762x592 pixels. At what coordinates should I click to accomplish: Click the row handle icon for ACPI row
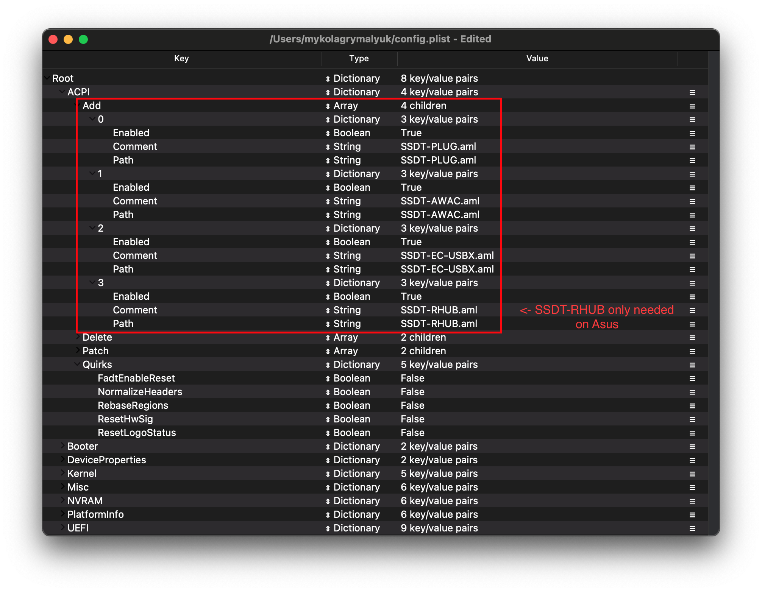(x=692, y=92)
